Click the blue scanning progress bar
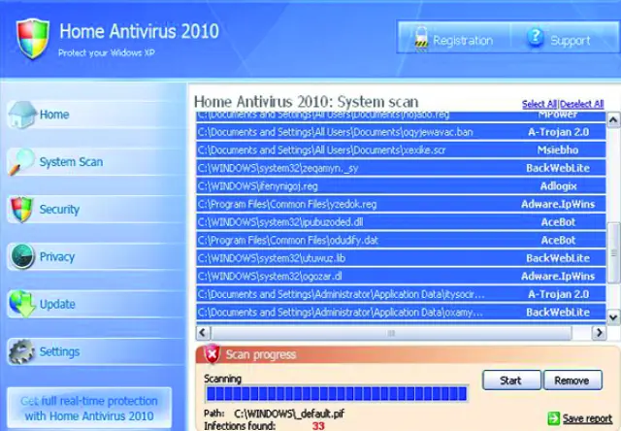621x431 pixels. 336,393
